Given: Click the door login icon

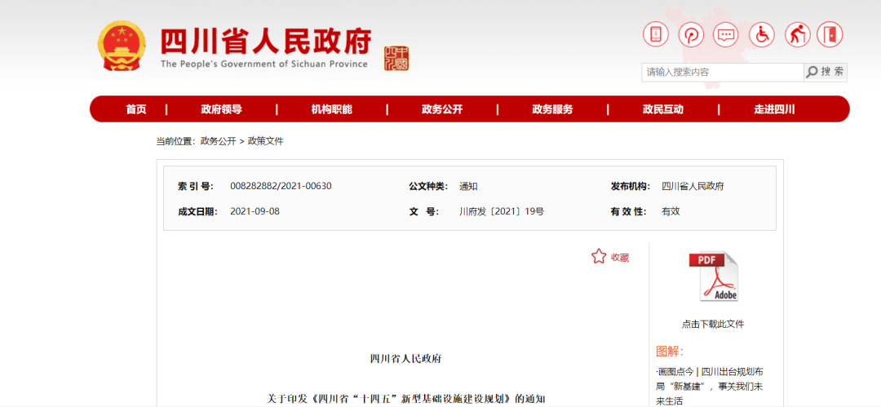Looking at the screenshot, I should 830,35.
